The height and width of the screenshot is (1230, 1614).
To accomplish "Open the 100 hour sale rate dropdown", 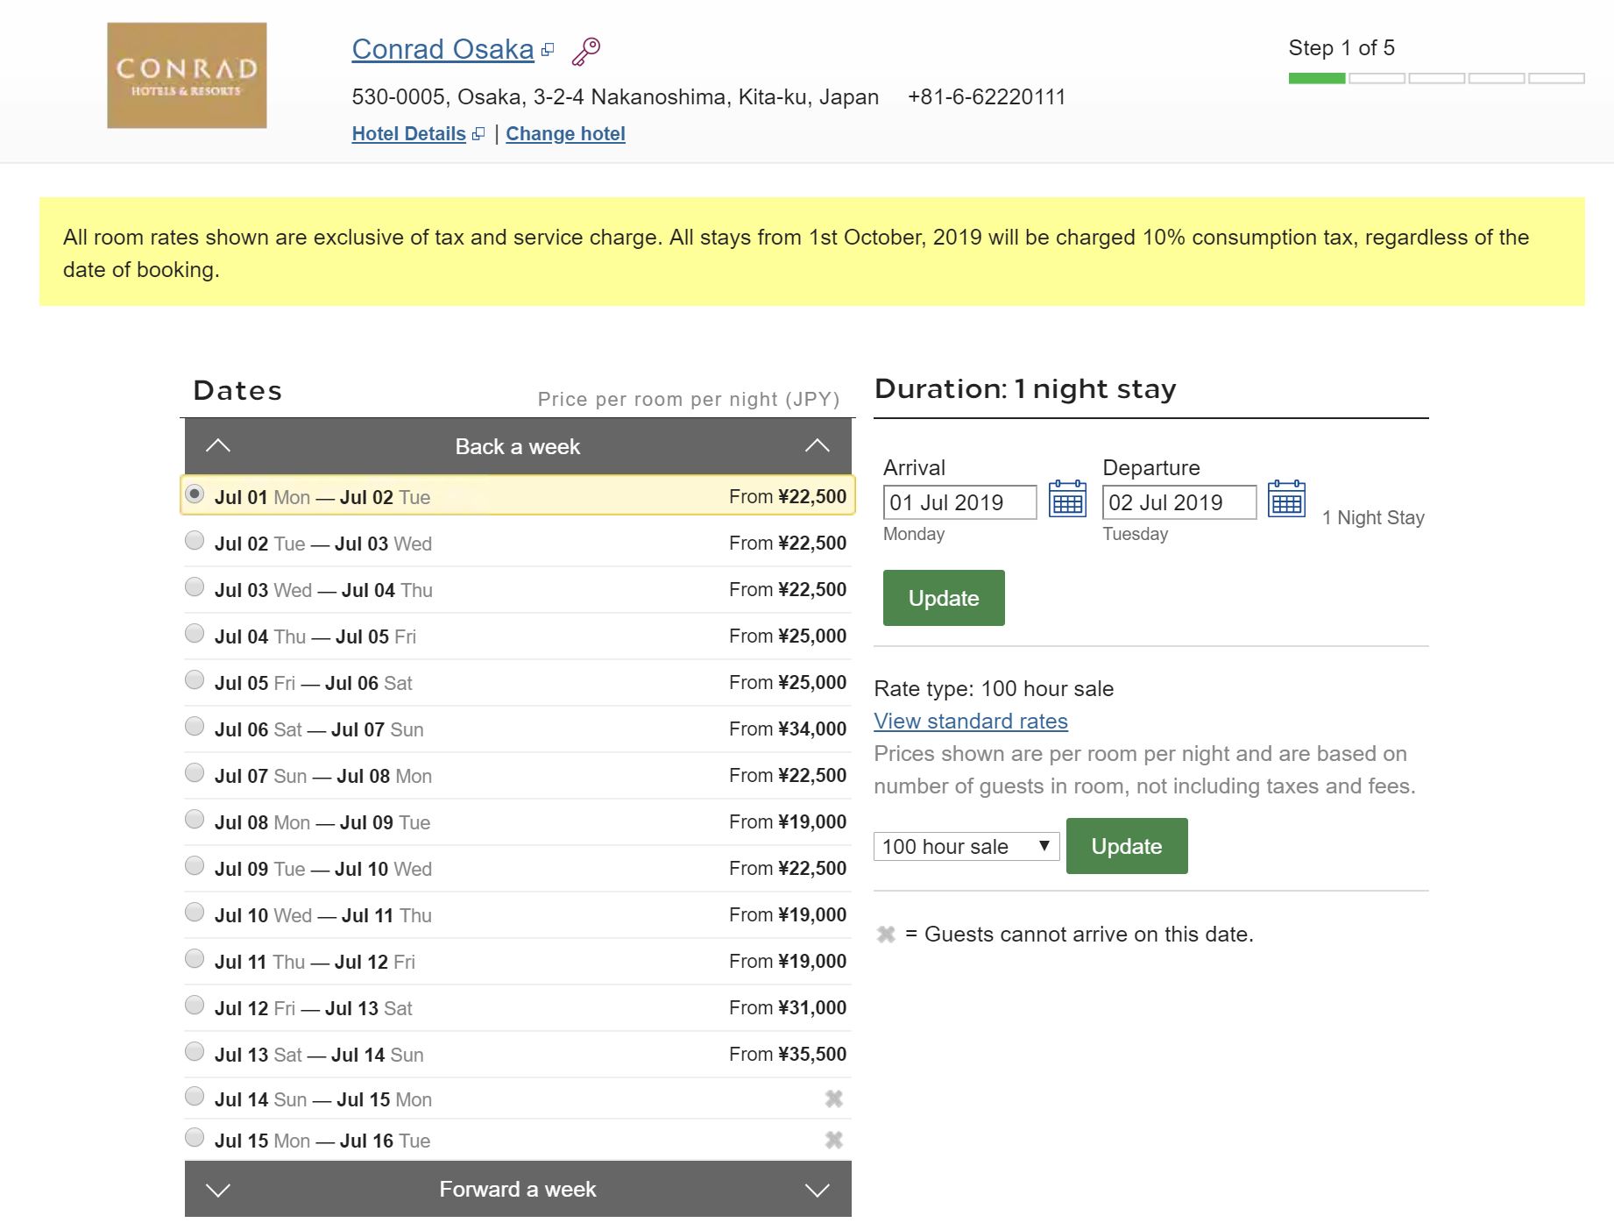I will (x=966, y=846).
